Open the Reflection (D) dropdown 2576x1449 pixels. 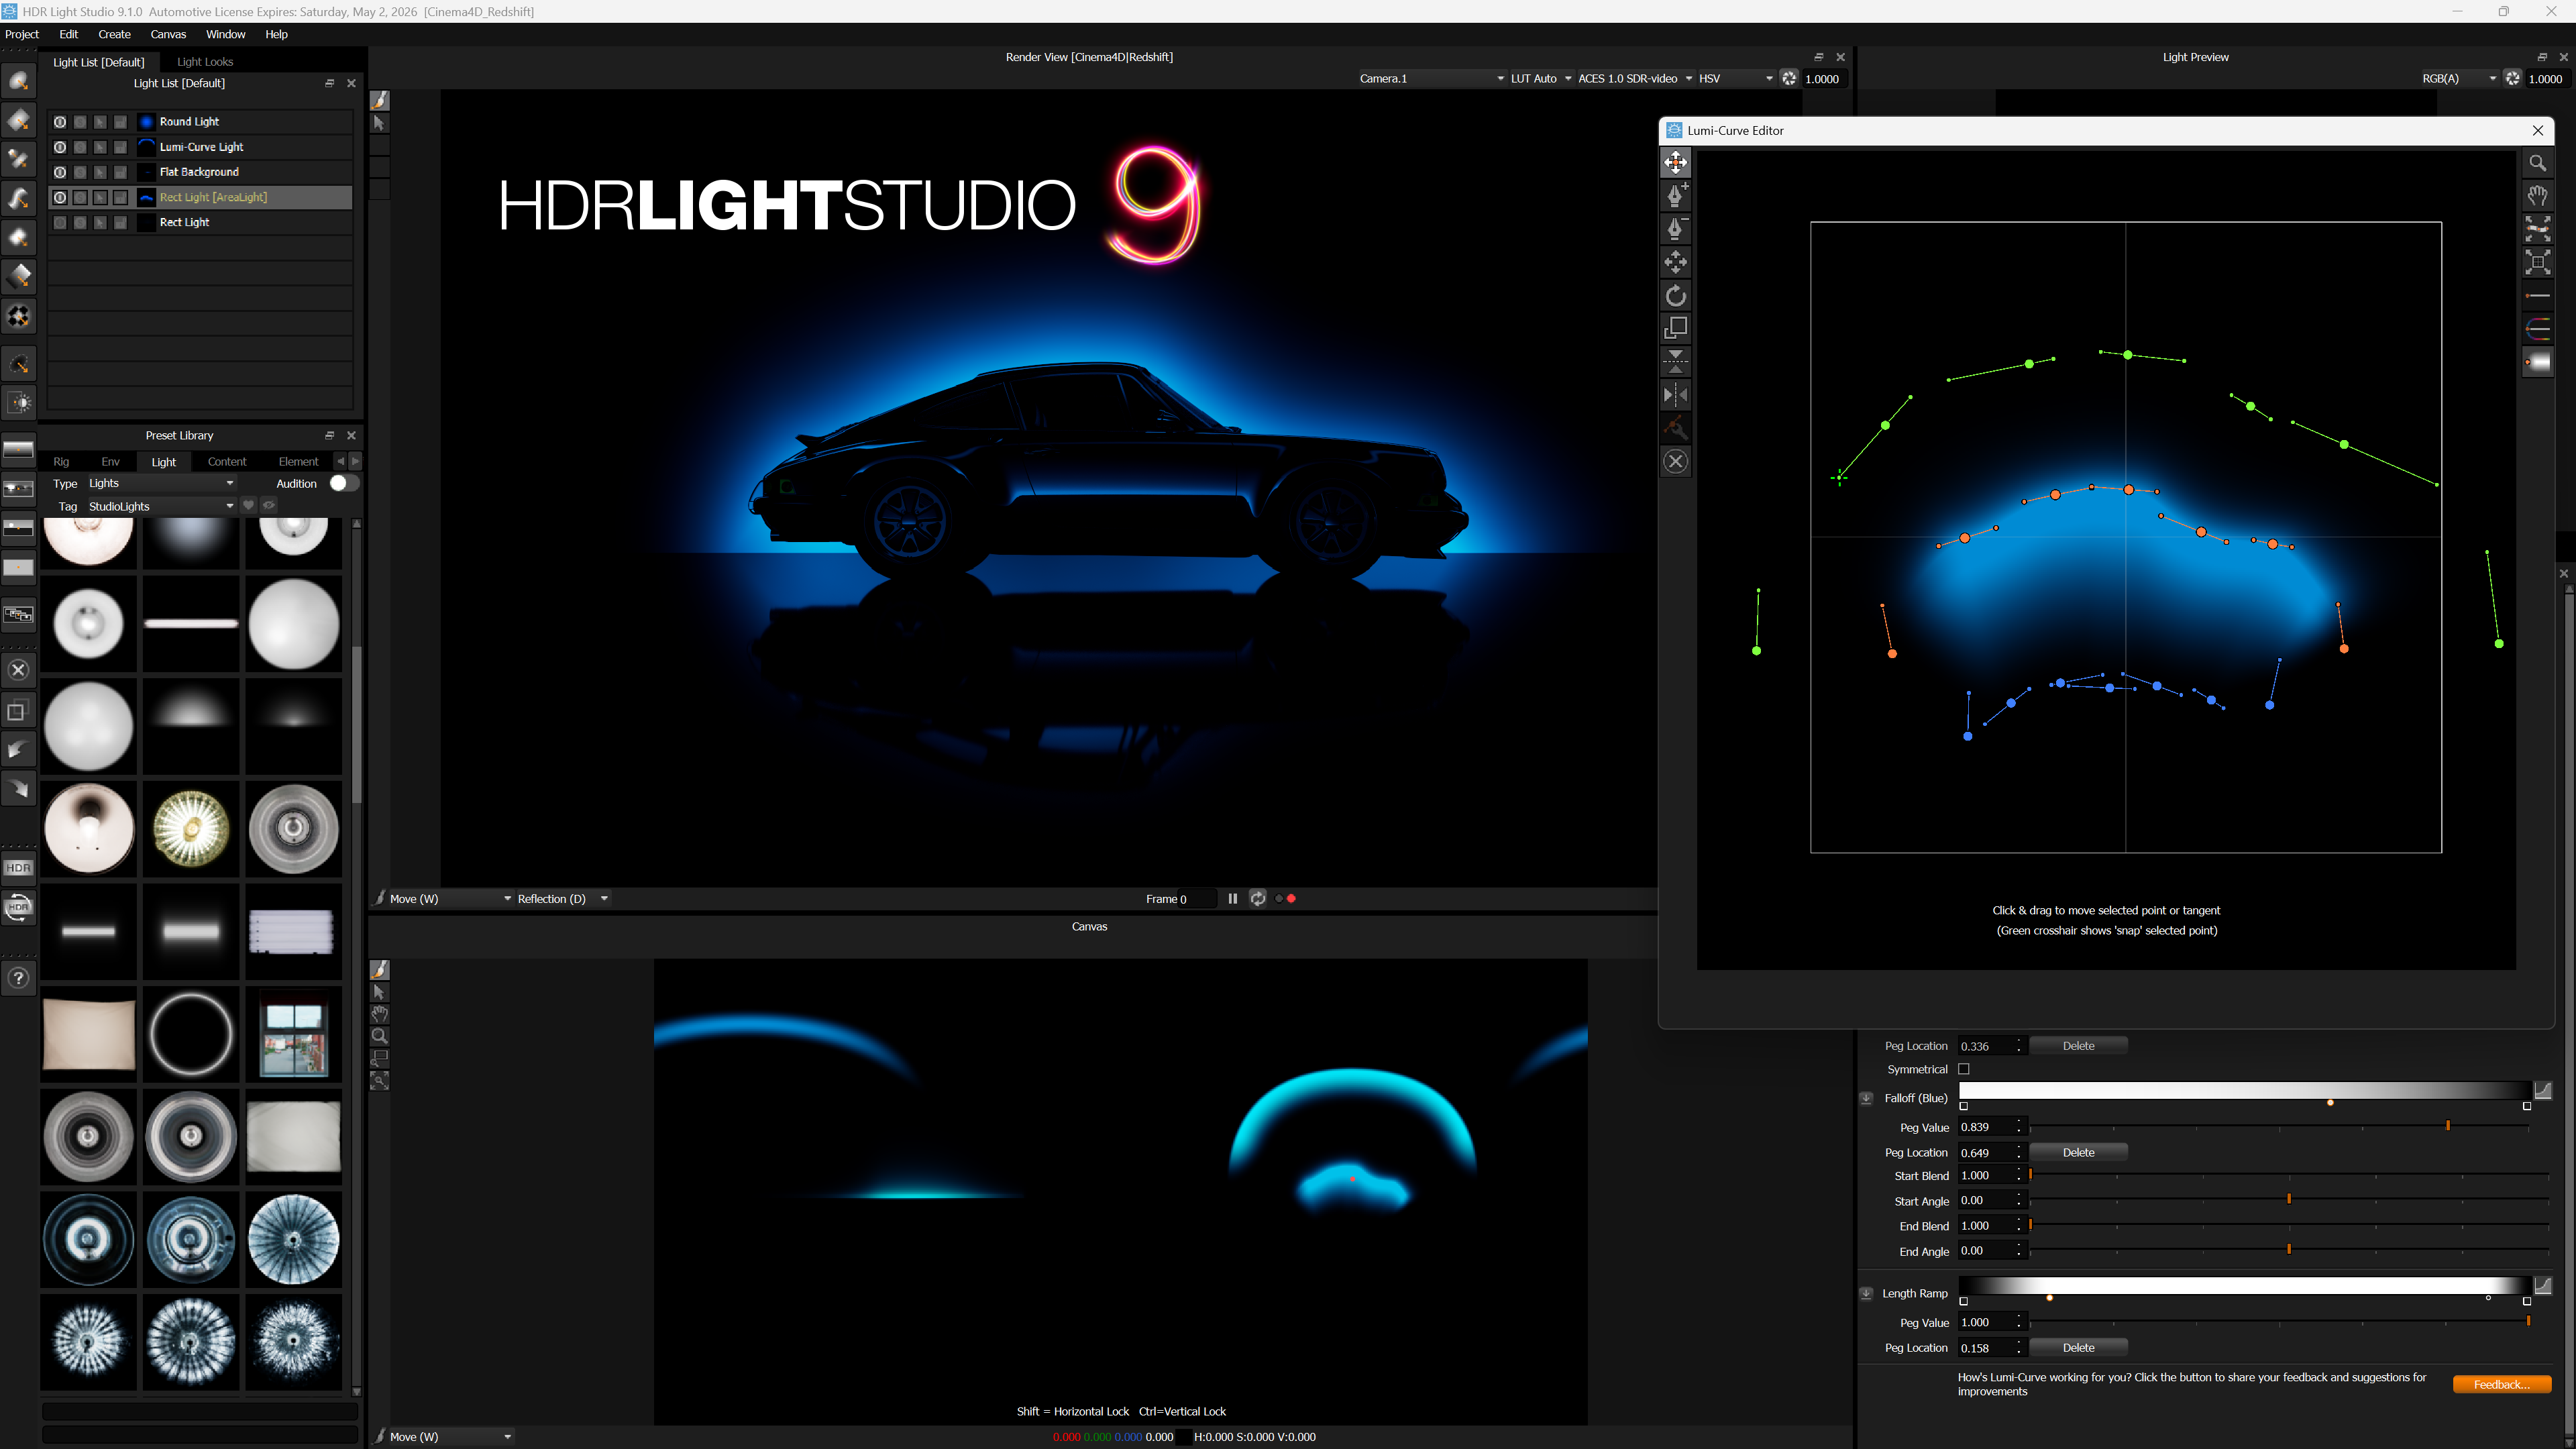(x=562, y=899)
